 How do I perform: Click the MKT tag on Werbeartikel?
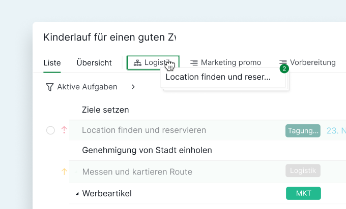point(303,193)
